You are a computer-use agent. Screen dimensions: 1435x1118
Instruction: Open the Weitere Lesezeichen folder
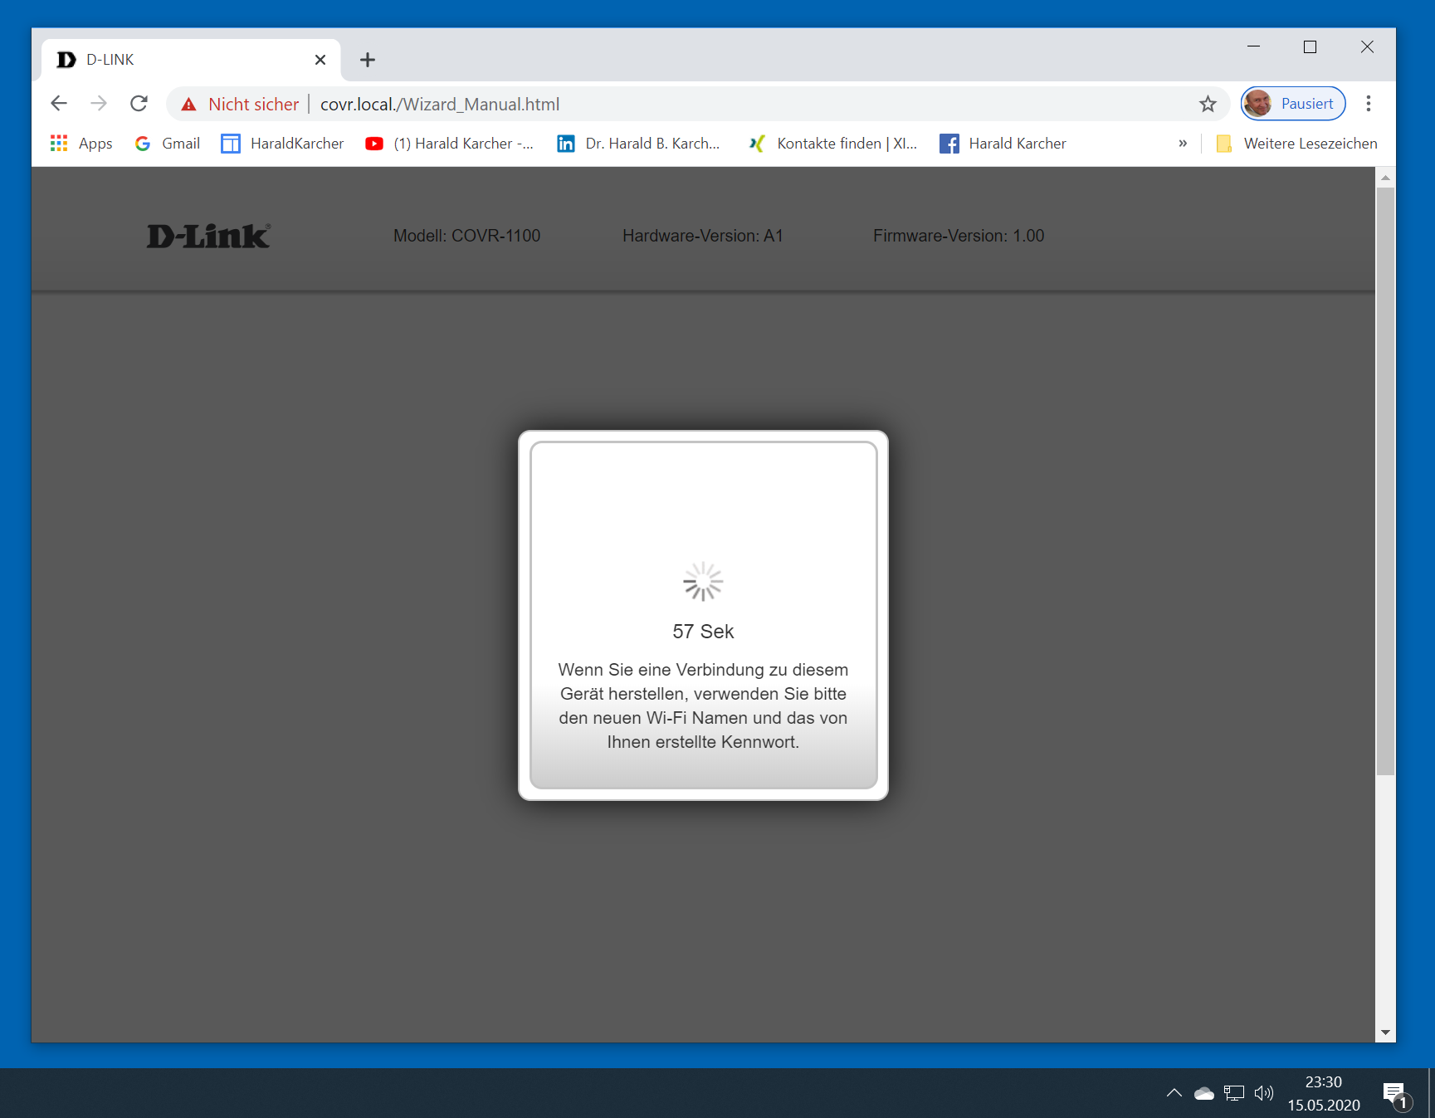pos(1296,144)
